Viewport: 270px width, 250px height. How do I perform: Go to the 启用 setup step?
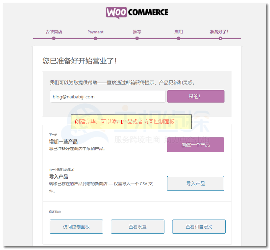[179, 32]
